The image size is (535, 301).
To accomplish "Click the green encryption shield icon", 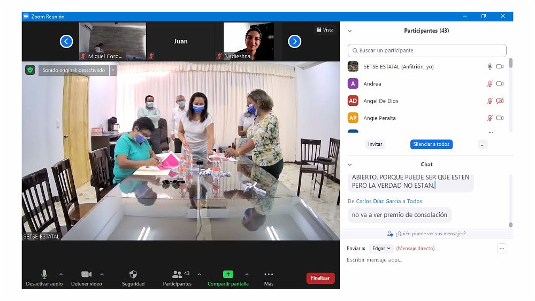I will tap(30, 70).
